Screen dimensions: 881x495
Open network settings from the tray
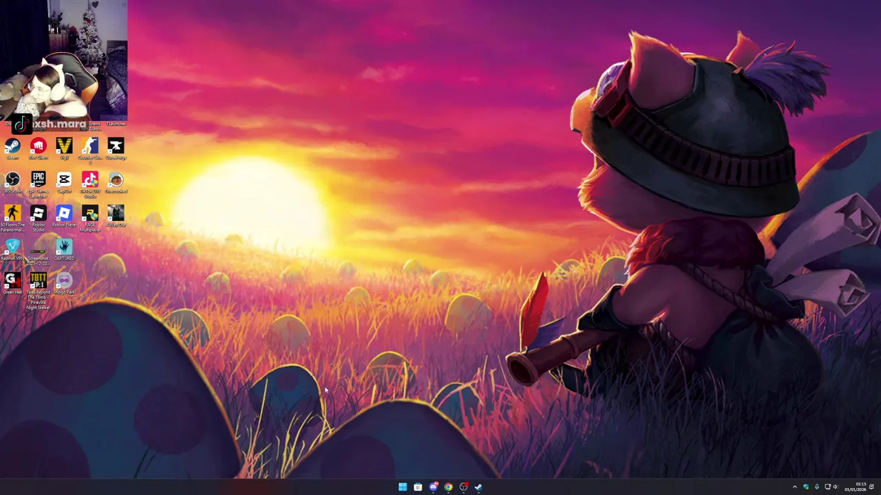click(828, 487)
